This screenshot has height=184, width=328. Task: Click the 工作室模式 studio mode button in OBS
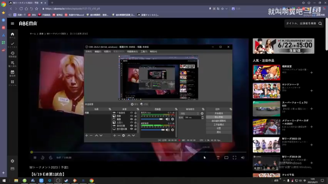(219, 125)
